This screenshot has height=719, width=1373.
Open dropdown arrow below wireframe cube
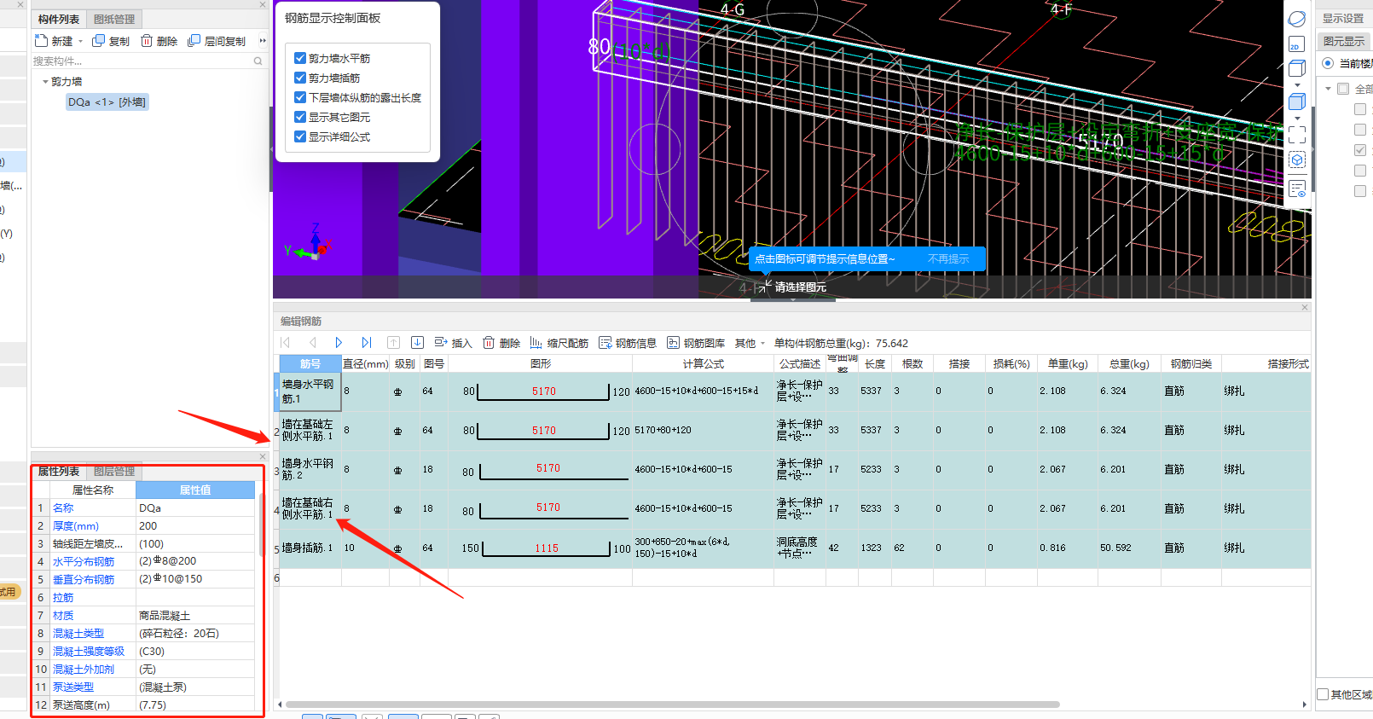[x=1297, y=84]
